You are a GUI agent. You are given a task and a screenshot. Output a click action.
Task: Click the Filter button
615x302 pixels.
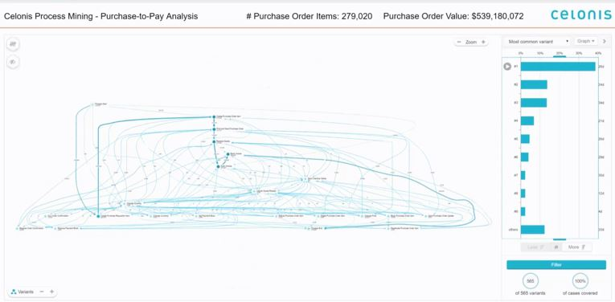point(556,265)
